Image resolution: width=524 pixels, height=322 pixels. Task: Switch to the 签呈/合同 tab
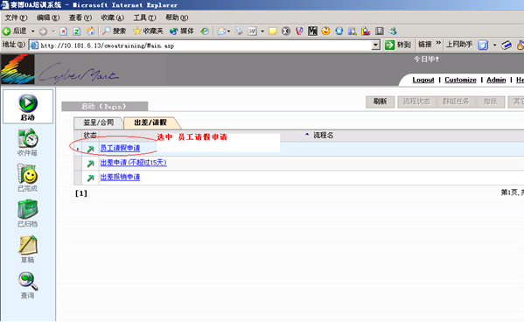(98, 122)
